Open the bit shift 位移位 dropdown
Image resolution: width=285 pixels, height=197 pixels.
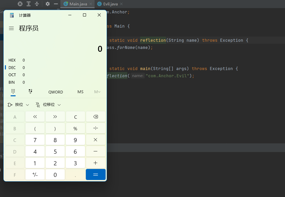coord(48,105)
